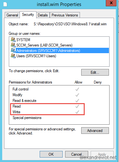
Task: Select the Security tab
Action: [28, 15]
